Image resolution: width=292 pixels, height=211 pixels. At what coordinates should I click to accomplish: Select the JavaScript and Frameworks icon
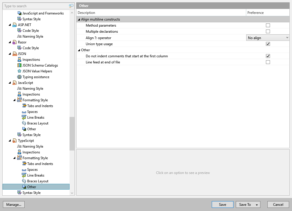20,13
